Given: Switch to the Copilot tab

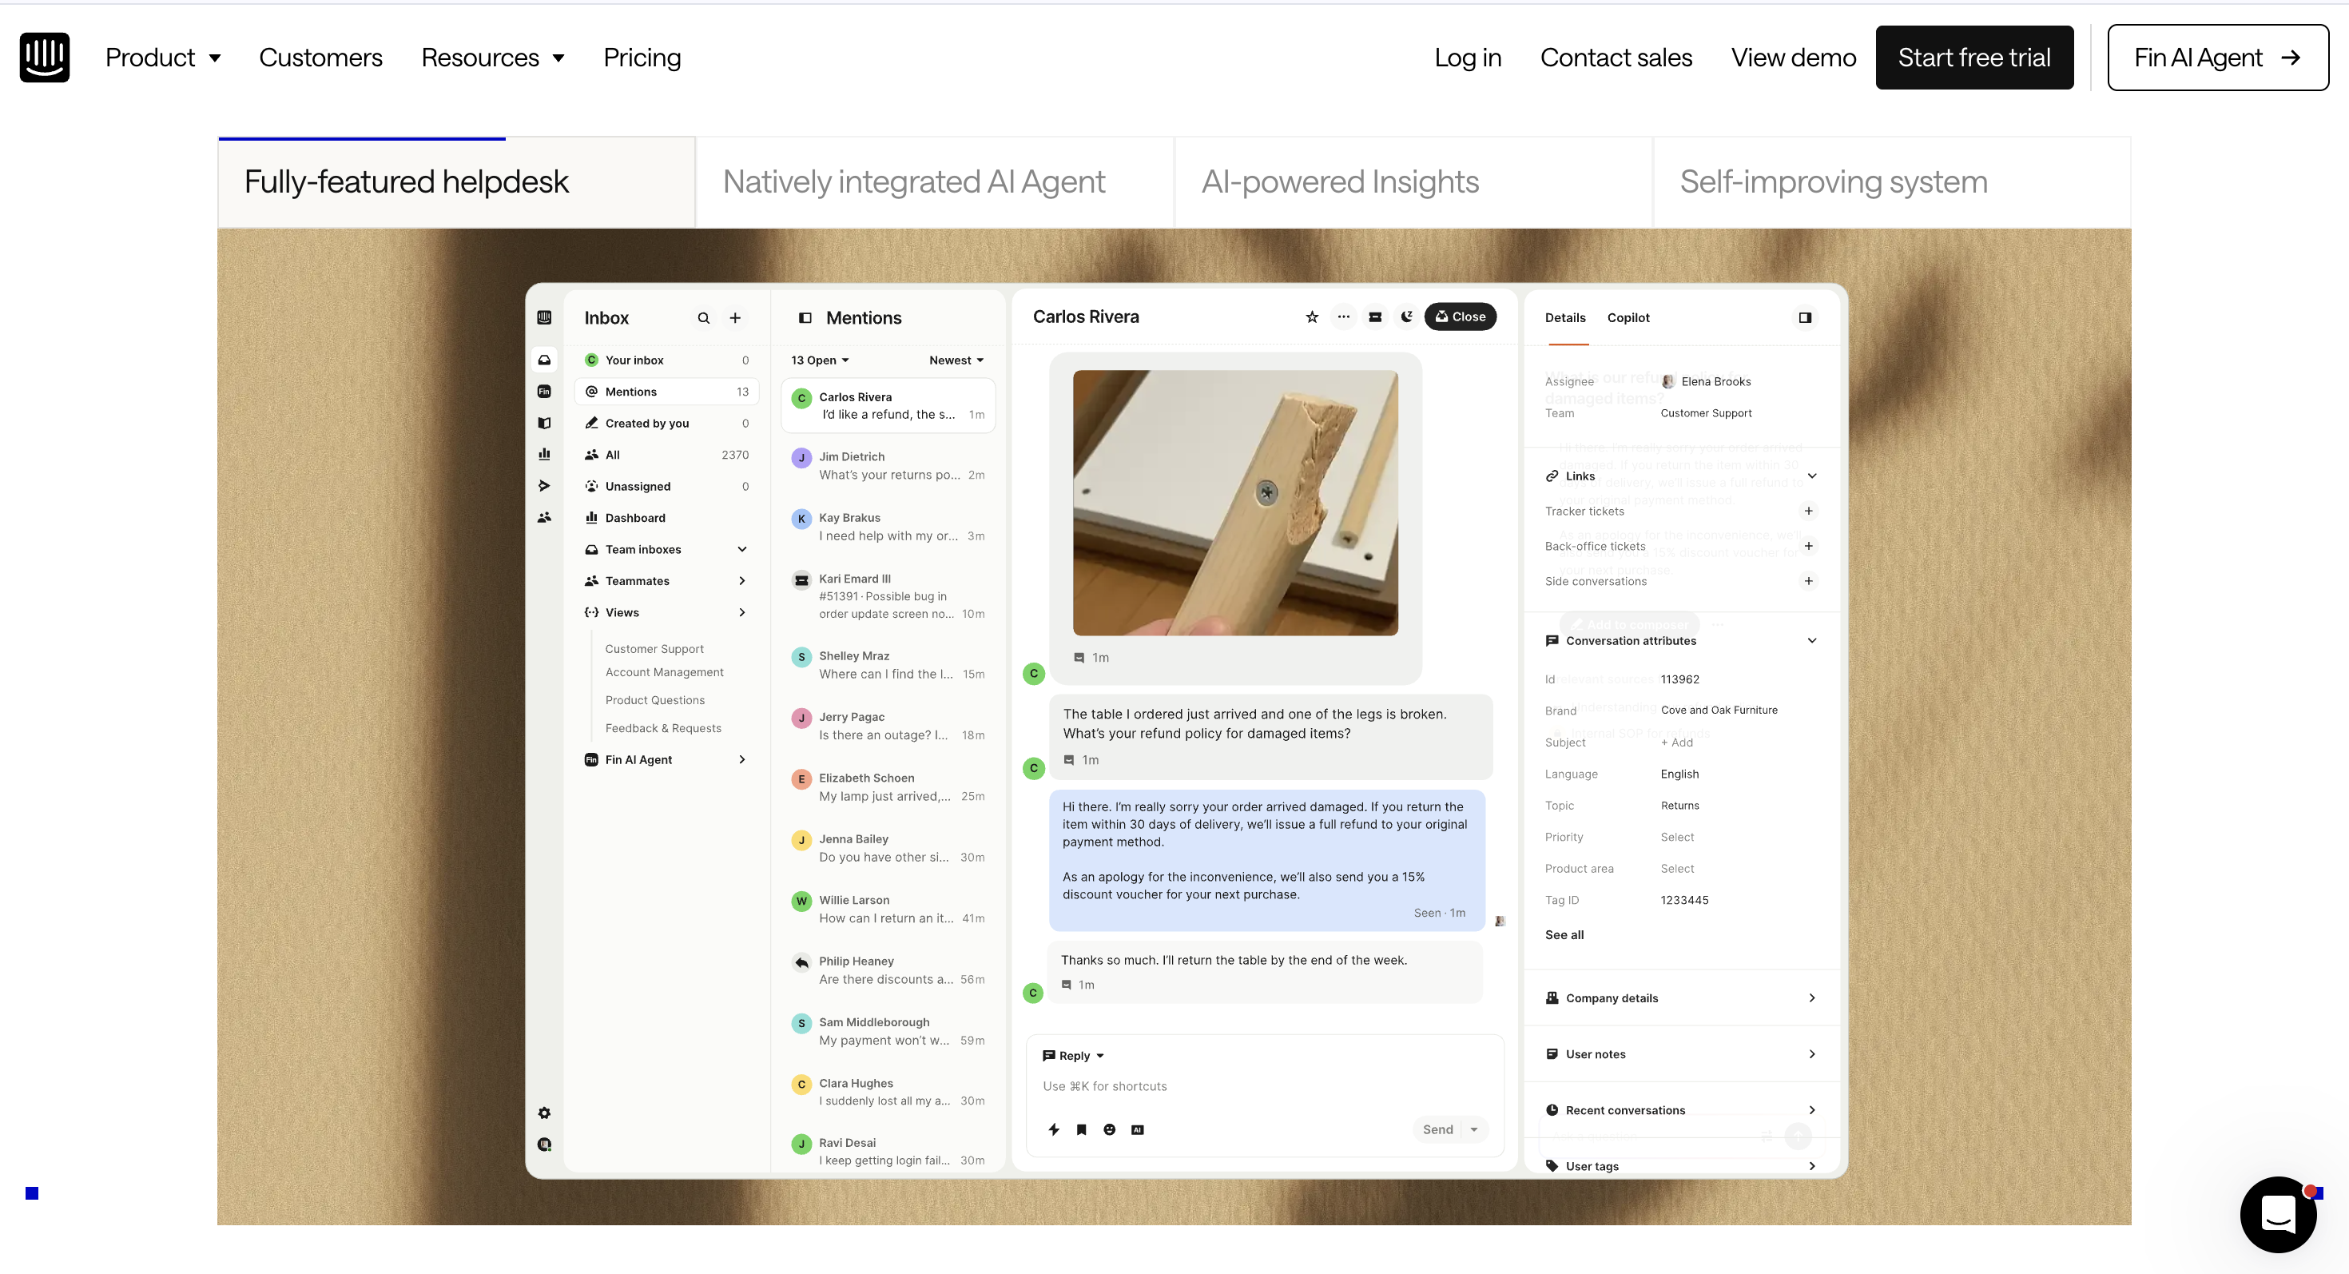Looking at the screenshot, I should click(1628, 317).
